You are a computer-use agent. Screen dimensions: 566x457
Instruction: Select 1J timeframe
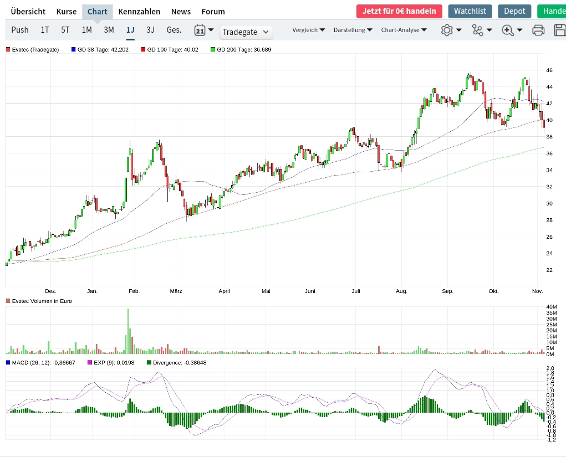[x=130, y=29]
